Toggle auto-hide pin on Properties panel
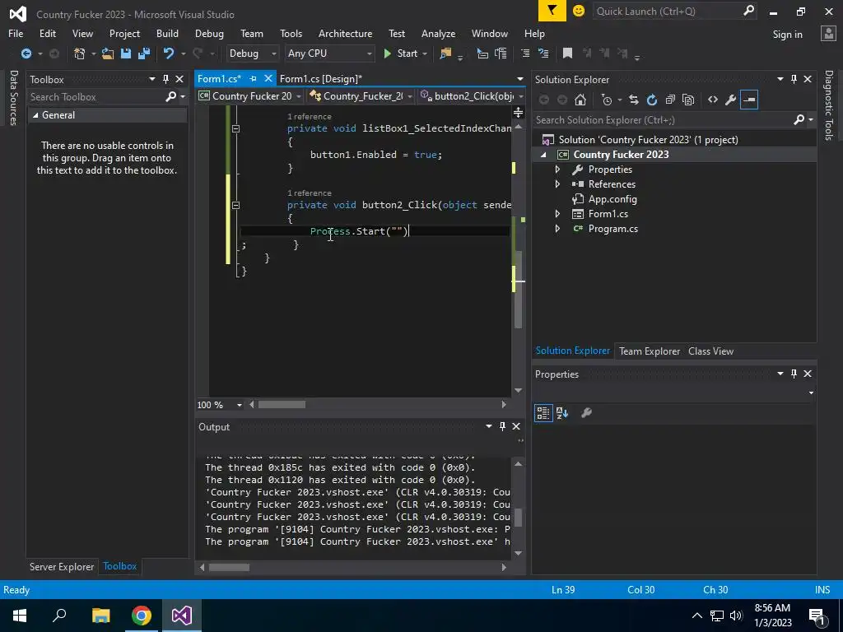843x632 pixels. click(x=794, y=374)
